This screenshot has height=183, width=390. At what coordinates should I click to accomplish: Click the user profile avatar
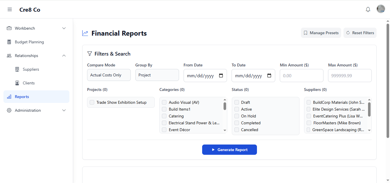coord(381,9)
